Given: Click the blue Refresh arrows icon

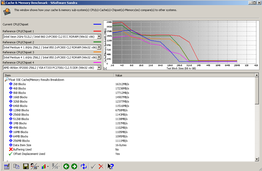Looking at the screenshot, I should coord(84,166).
